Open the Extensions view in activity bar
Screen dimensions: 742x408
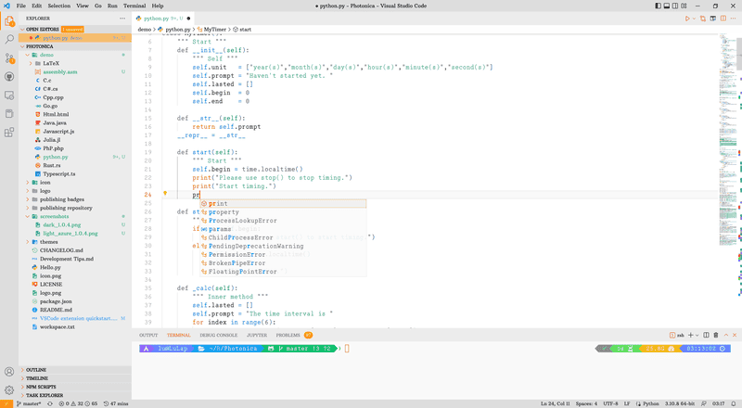(x=9, y=133)
